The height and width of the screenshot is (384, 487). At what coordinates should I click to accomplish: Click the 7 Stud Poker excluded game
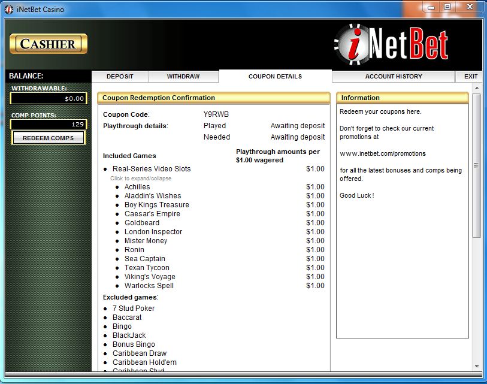(x=134, y=309)
